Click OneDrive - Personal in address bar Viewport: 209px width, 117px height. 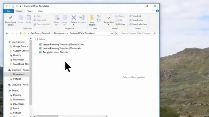(x=40, y=33)
